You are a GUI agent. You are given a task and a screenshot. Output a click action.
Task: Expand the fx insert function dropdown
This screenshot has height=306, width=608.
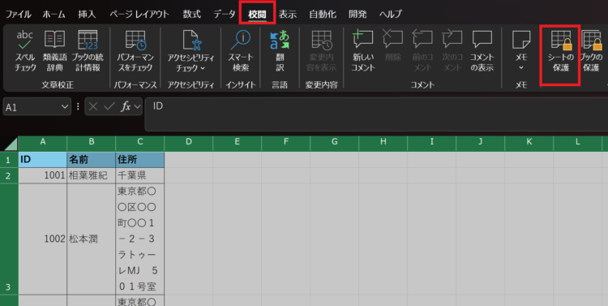[137, 107]
